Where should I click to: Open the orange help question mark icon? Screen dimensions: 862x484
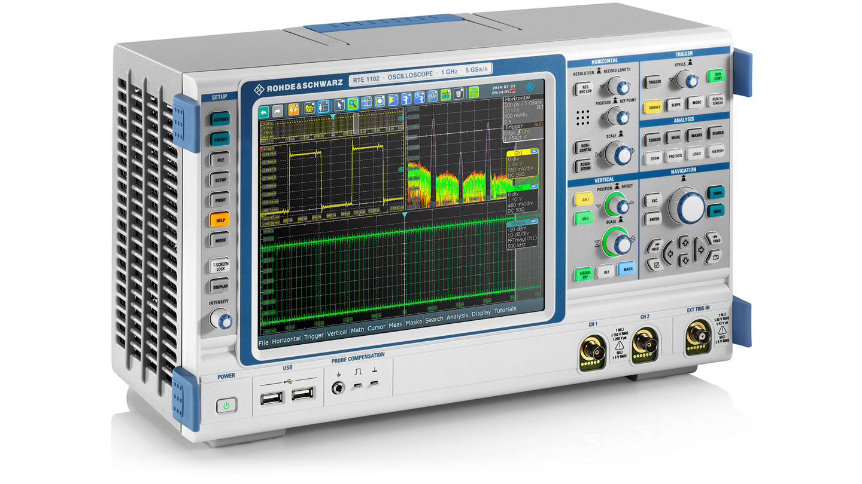click(x=294, y=109)
